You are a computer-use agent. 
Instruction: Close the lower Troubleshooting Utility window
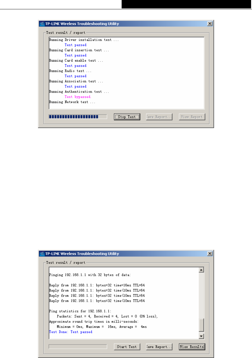click(210, 254)
